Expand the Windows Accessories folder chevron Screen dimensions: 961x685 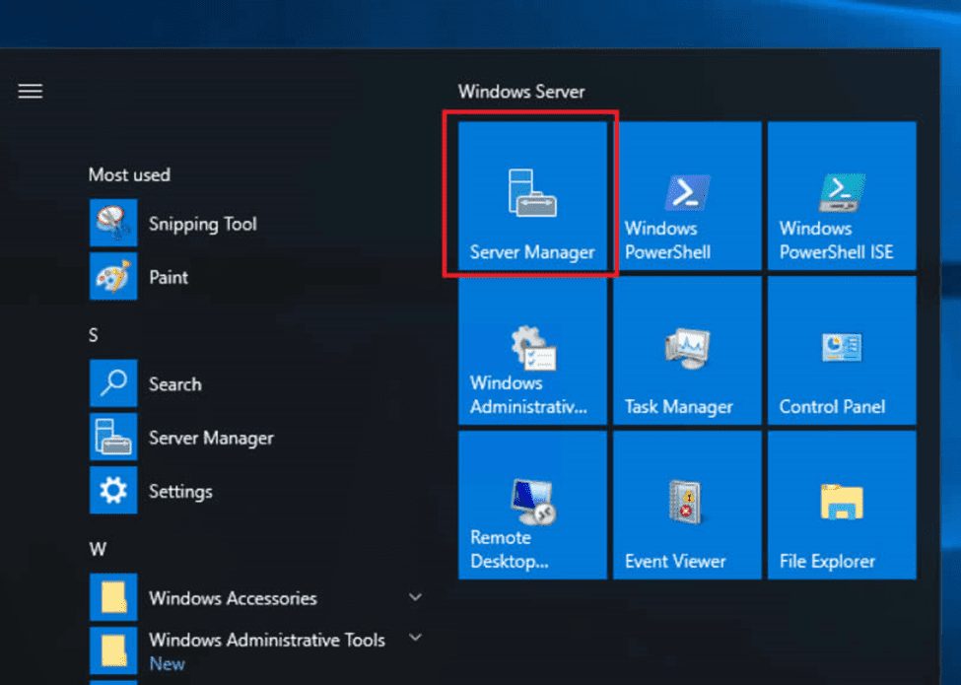coord(415,596)
